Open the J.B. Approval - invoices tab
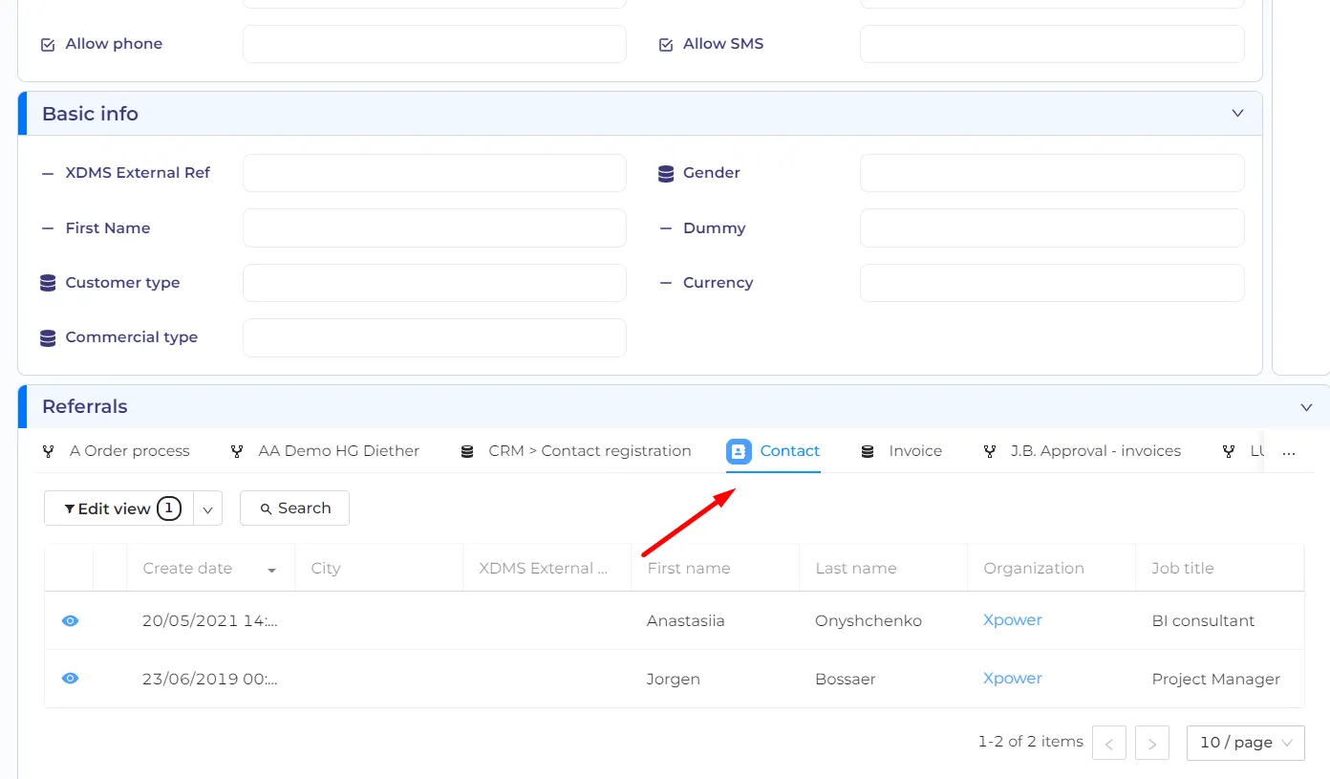This screenshot has width=1330, height=779. [x=1083, y=451]
